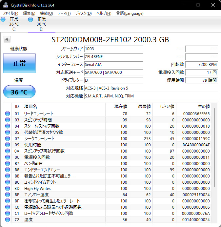The image size is (221, 227).
Task: Click the 生の値 column header
Action: coord(194,107)
